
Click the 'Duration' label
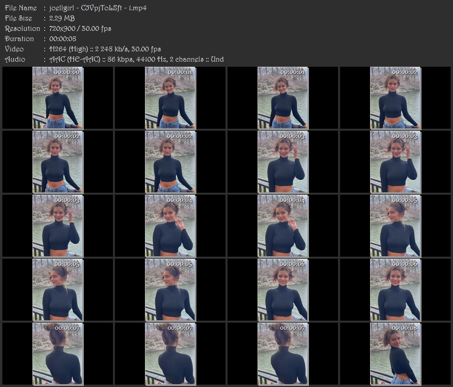point(19,39)
